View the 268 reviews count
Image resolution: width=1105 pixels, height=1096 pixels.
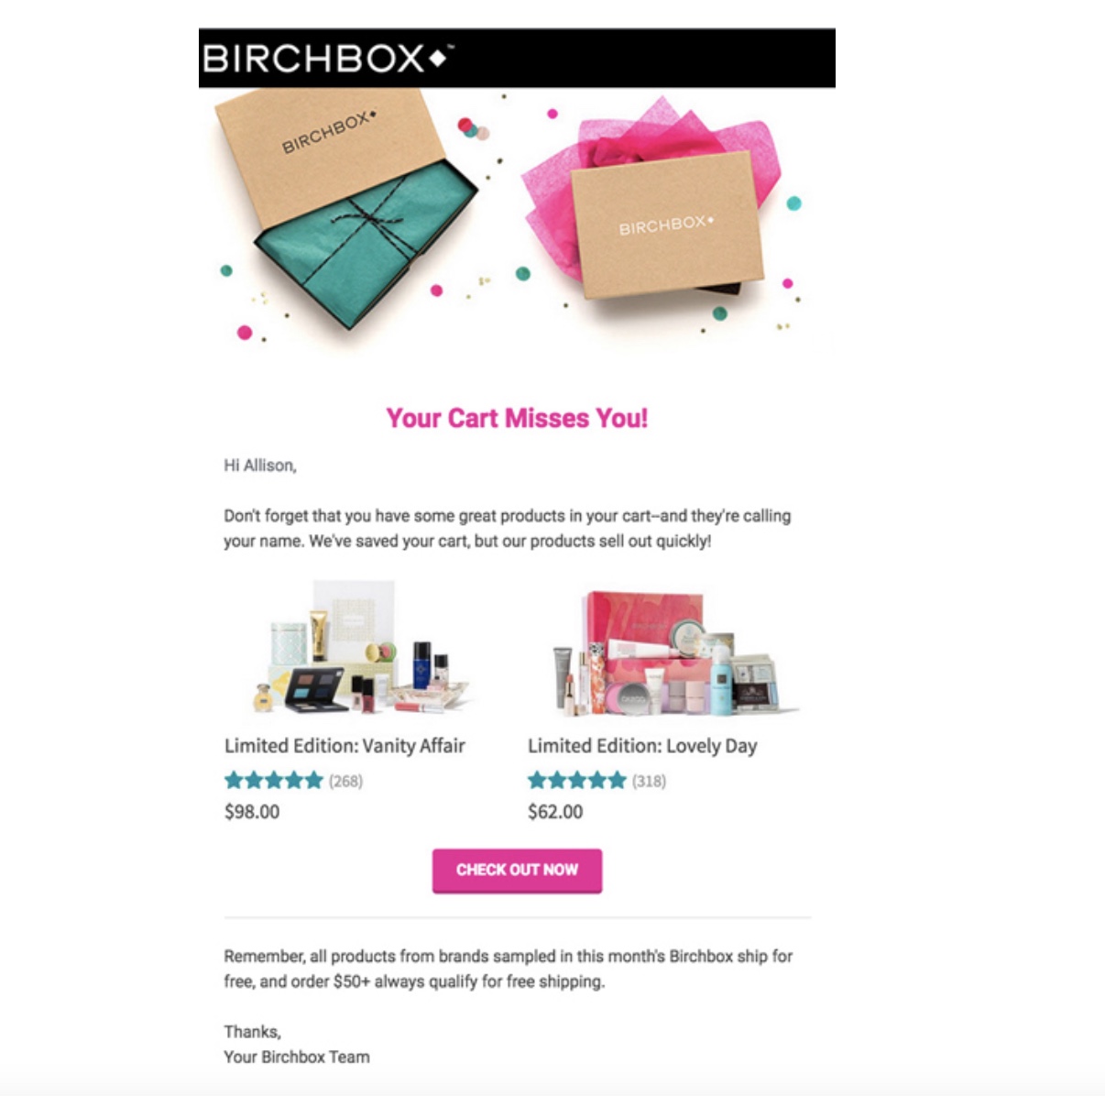point(346,782)
